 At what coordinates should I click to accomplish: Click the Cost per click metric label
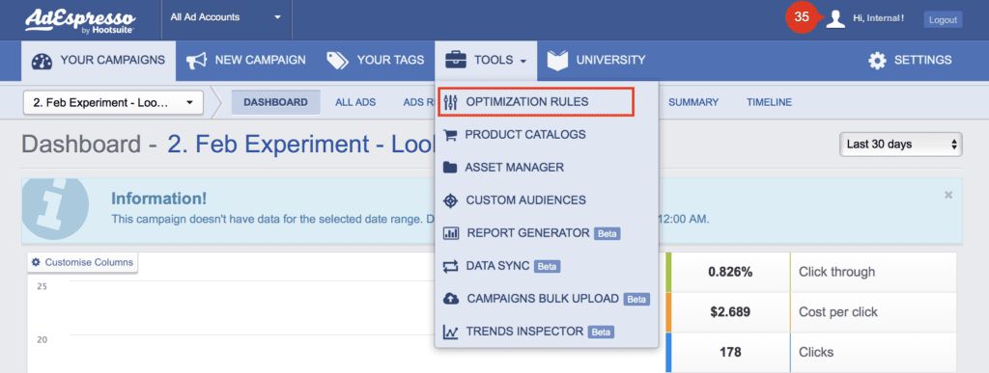coord(837,312)
